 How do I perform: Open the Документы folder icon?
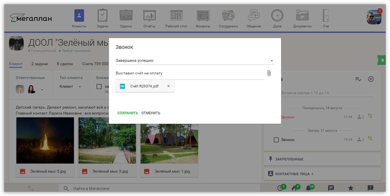pos(302,15)
